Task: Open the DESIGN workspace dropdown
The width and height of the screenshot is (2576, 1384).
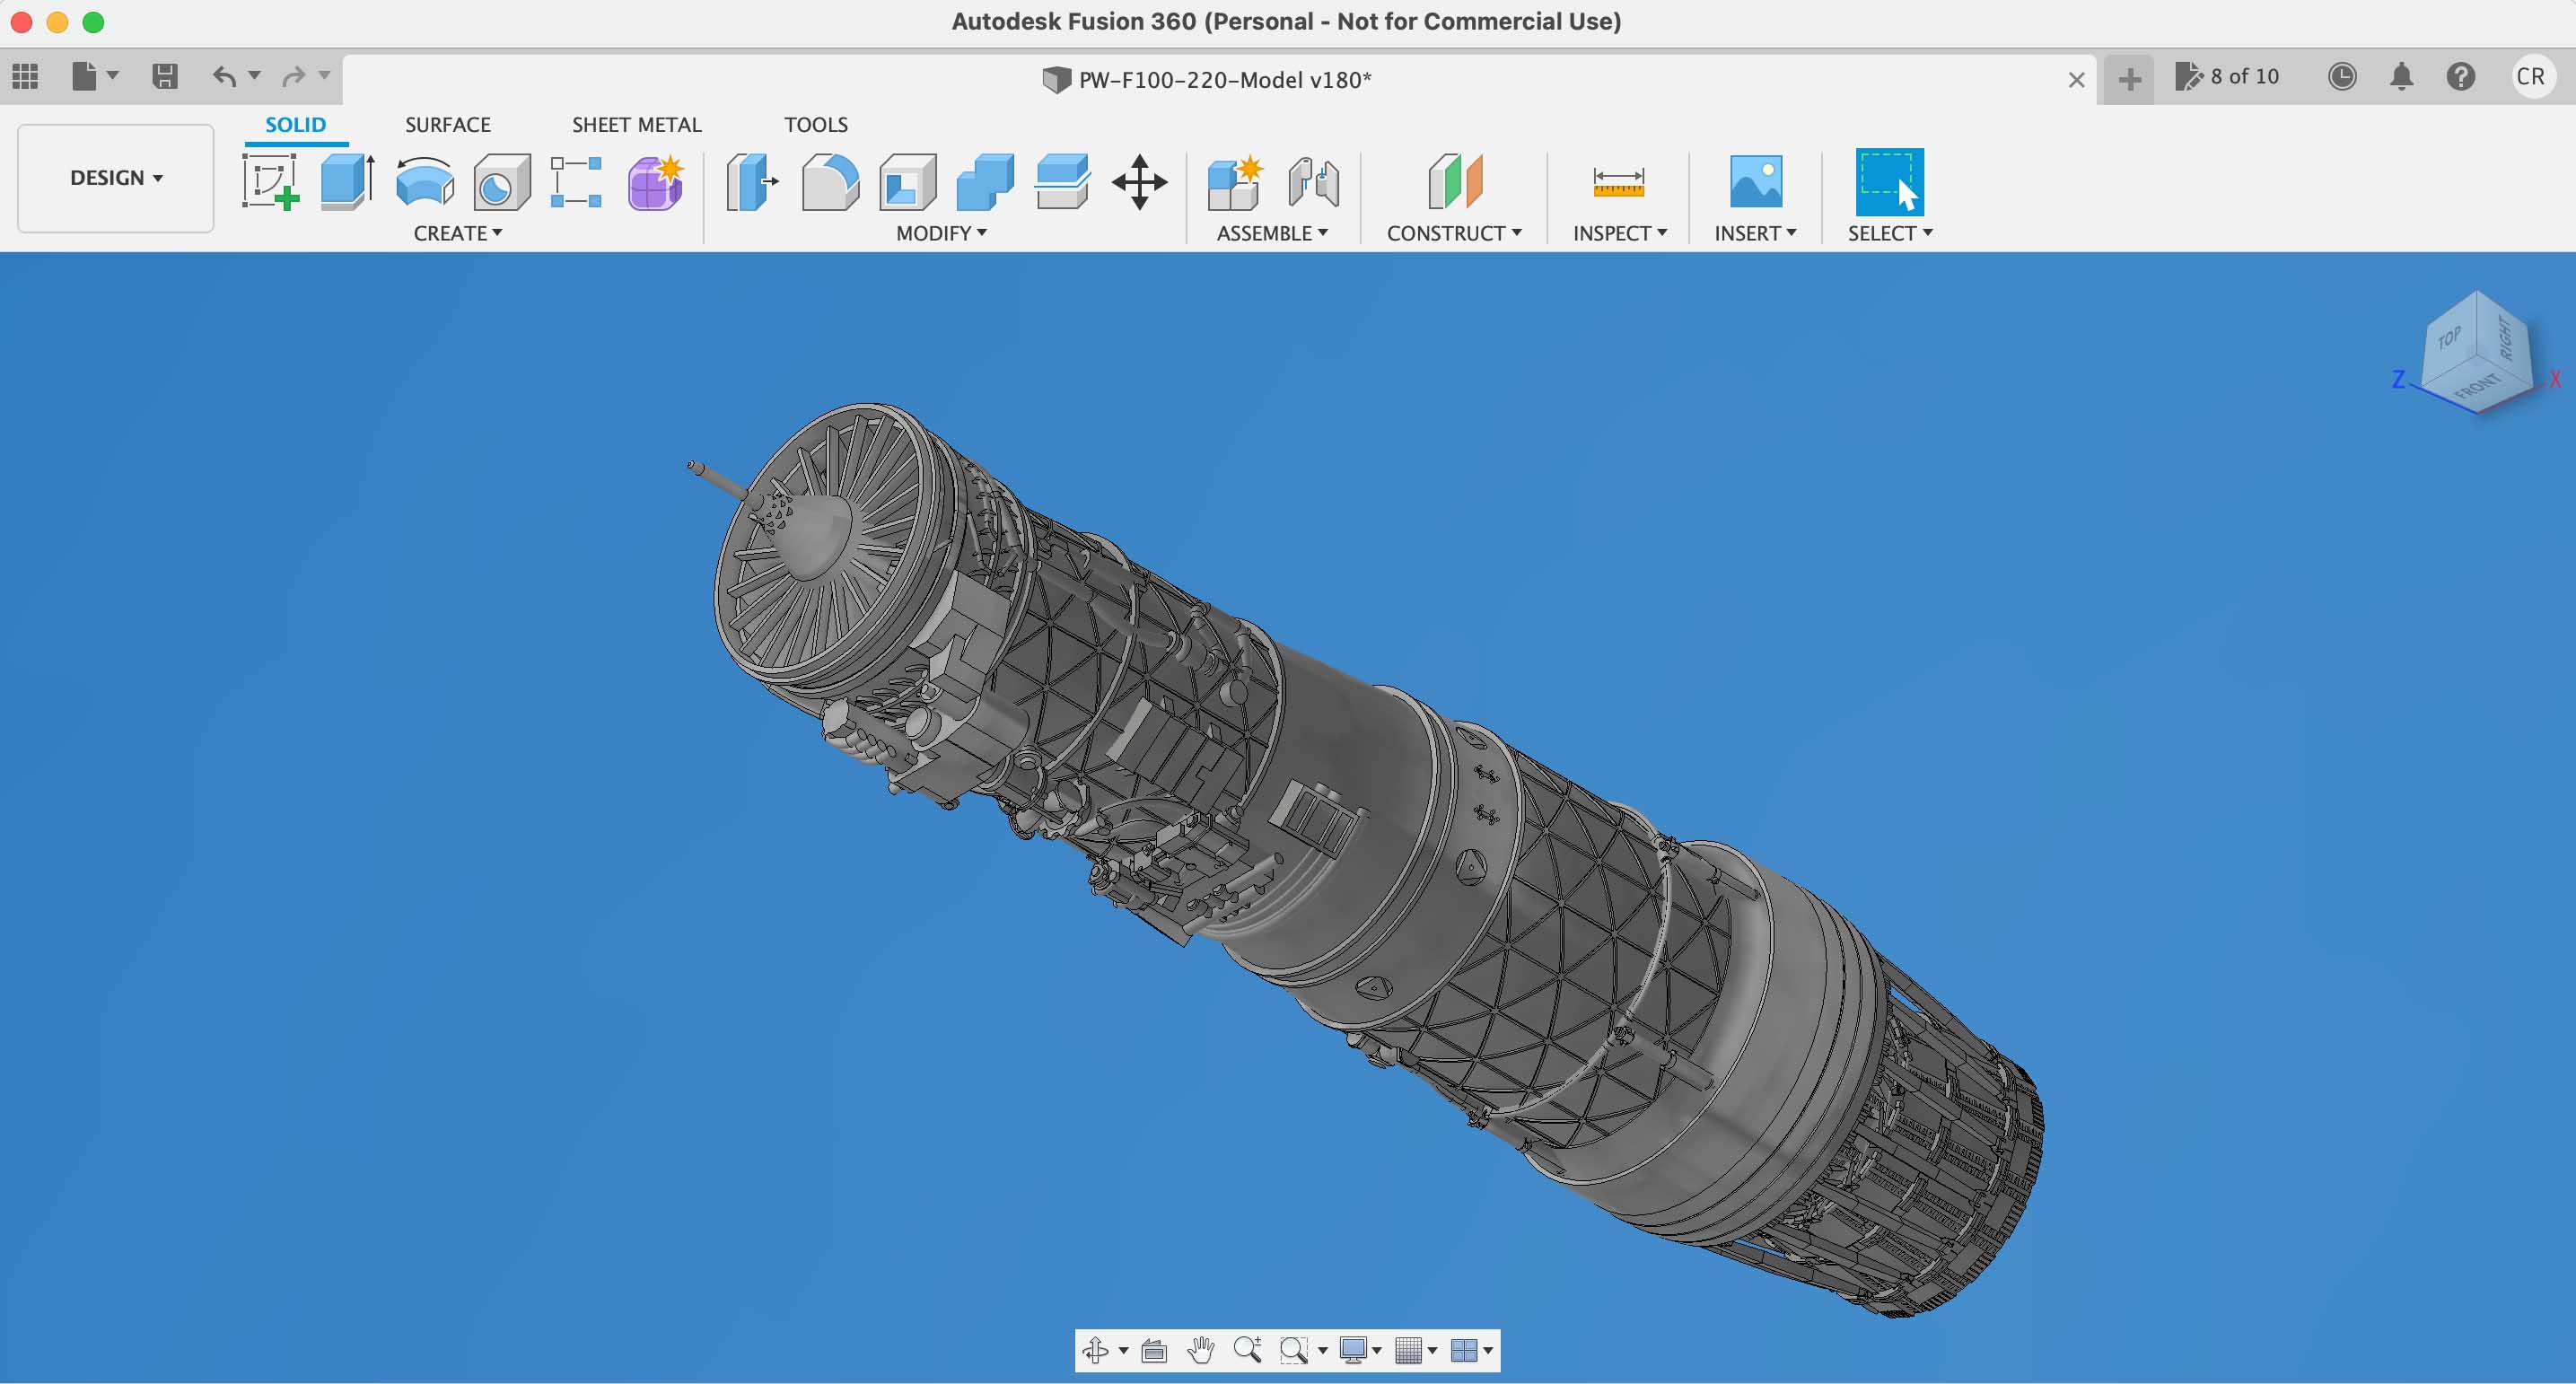Action: point(116,177)
